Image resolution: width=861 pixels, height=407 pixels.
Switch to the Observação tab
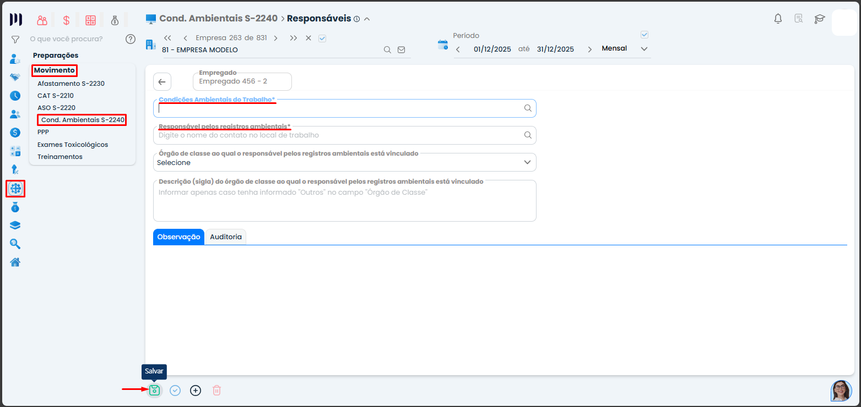(x=178, y=237)
